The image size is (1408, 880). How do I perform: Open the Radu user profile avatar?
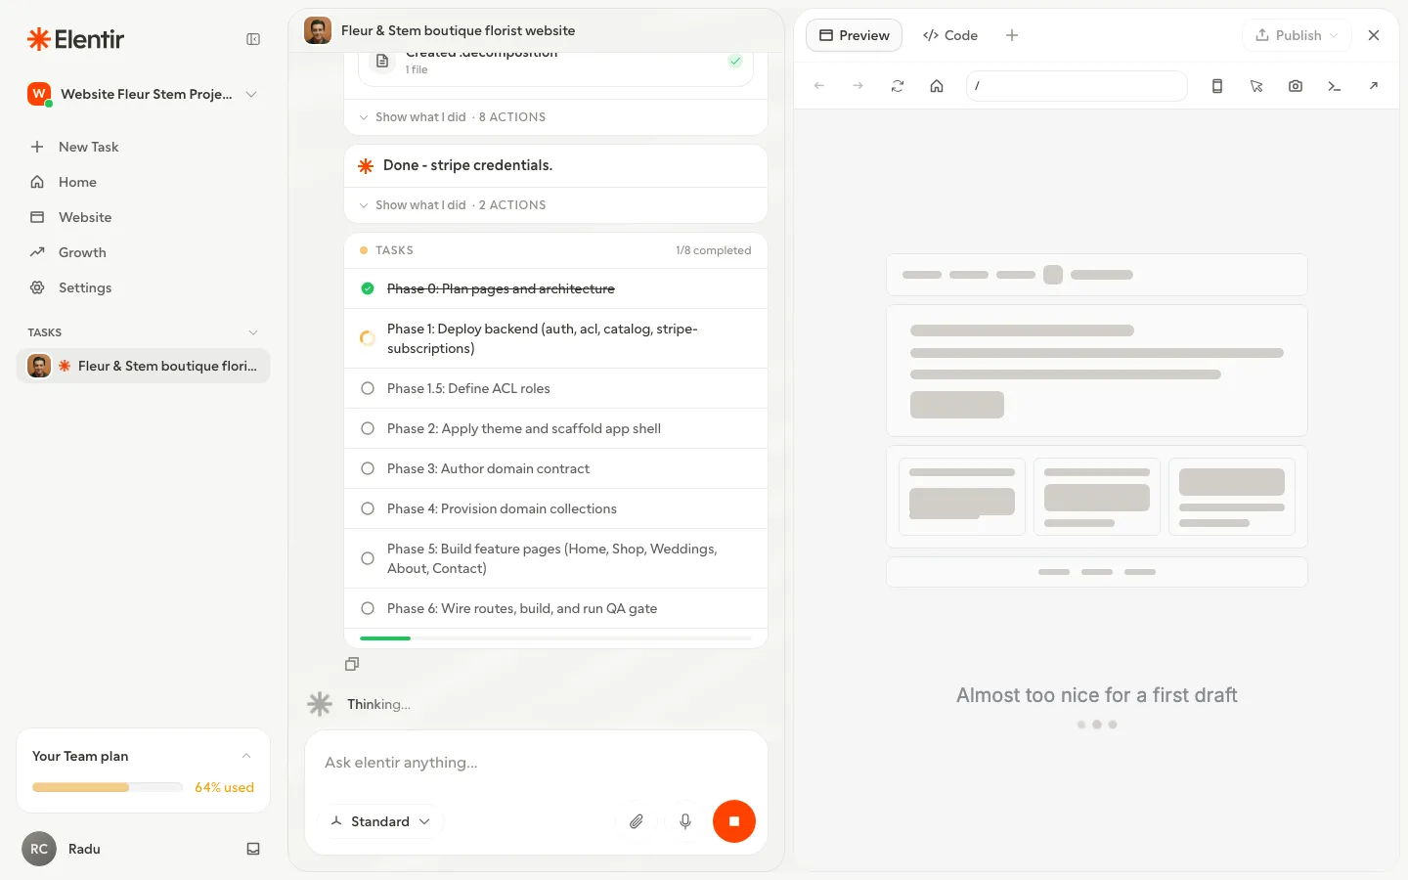pos(39,849)
